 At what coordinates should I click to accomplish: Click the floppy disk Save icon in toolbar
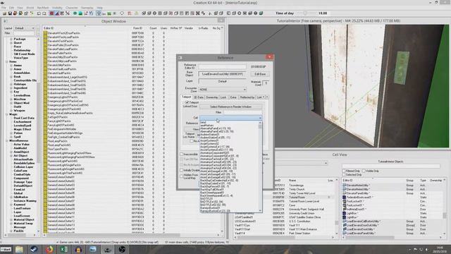pos(10,13)
